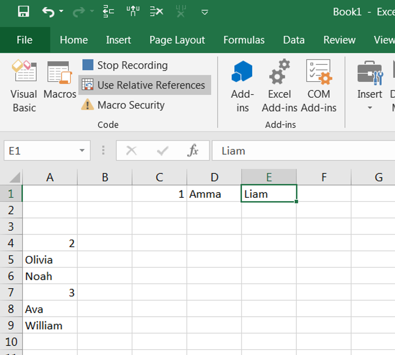Click the Insert function fx icon
The height and width of the screenshot is (355, 395).
(193, 151)
